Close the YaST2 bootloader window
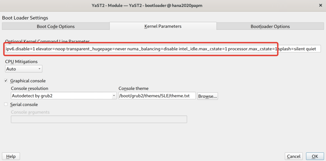 (x=320, y=5)
